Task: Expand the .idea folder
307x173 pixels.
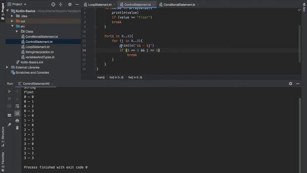Action: click(x=12, y=16)
